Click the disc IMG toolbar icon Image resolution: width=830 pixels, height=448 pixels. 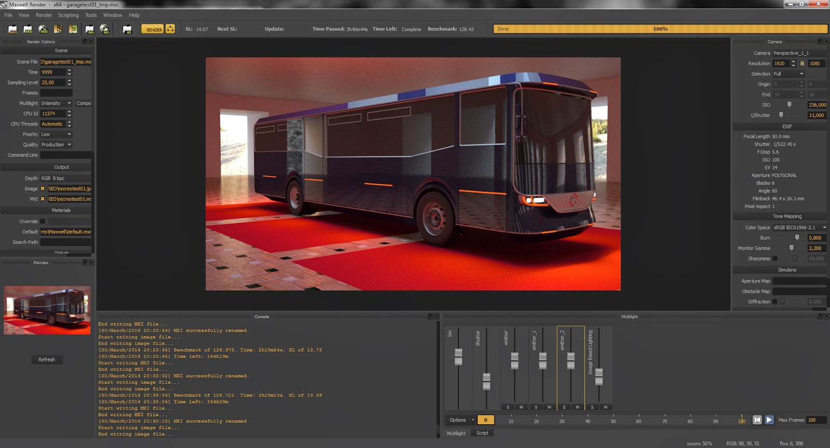coord(105,29)
